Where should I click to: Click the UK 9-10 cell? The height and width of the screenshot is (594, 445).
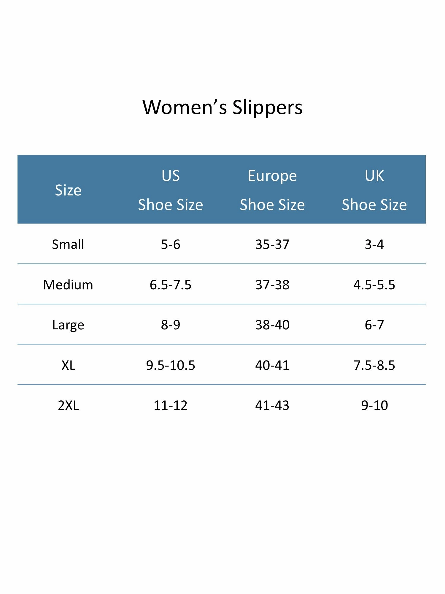(x=374, y=405)
